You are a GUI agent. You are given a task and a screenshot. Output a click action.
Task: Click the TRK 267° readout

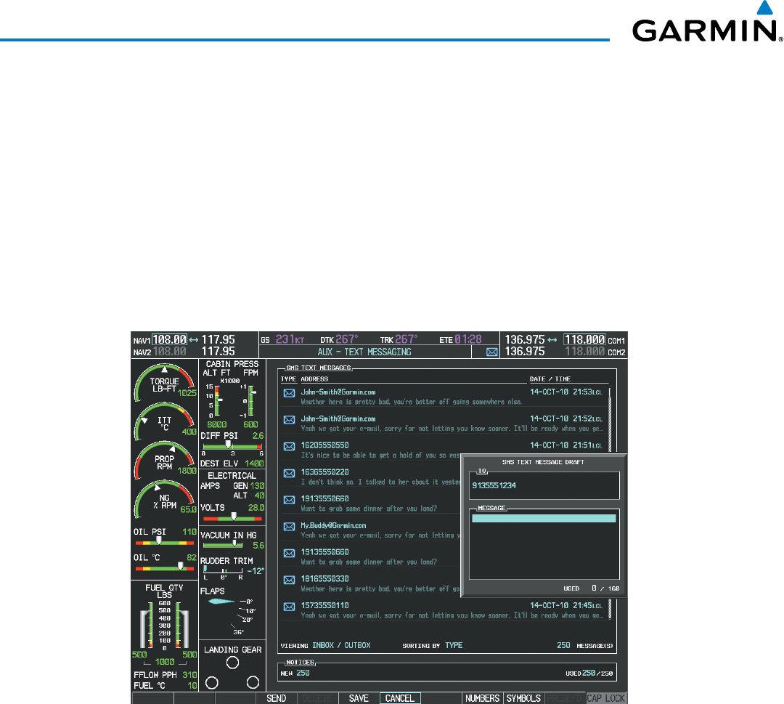coord(399,340)
